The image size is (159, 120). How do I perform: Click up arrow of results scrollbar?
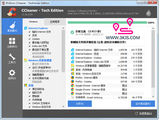pos(153,28)
